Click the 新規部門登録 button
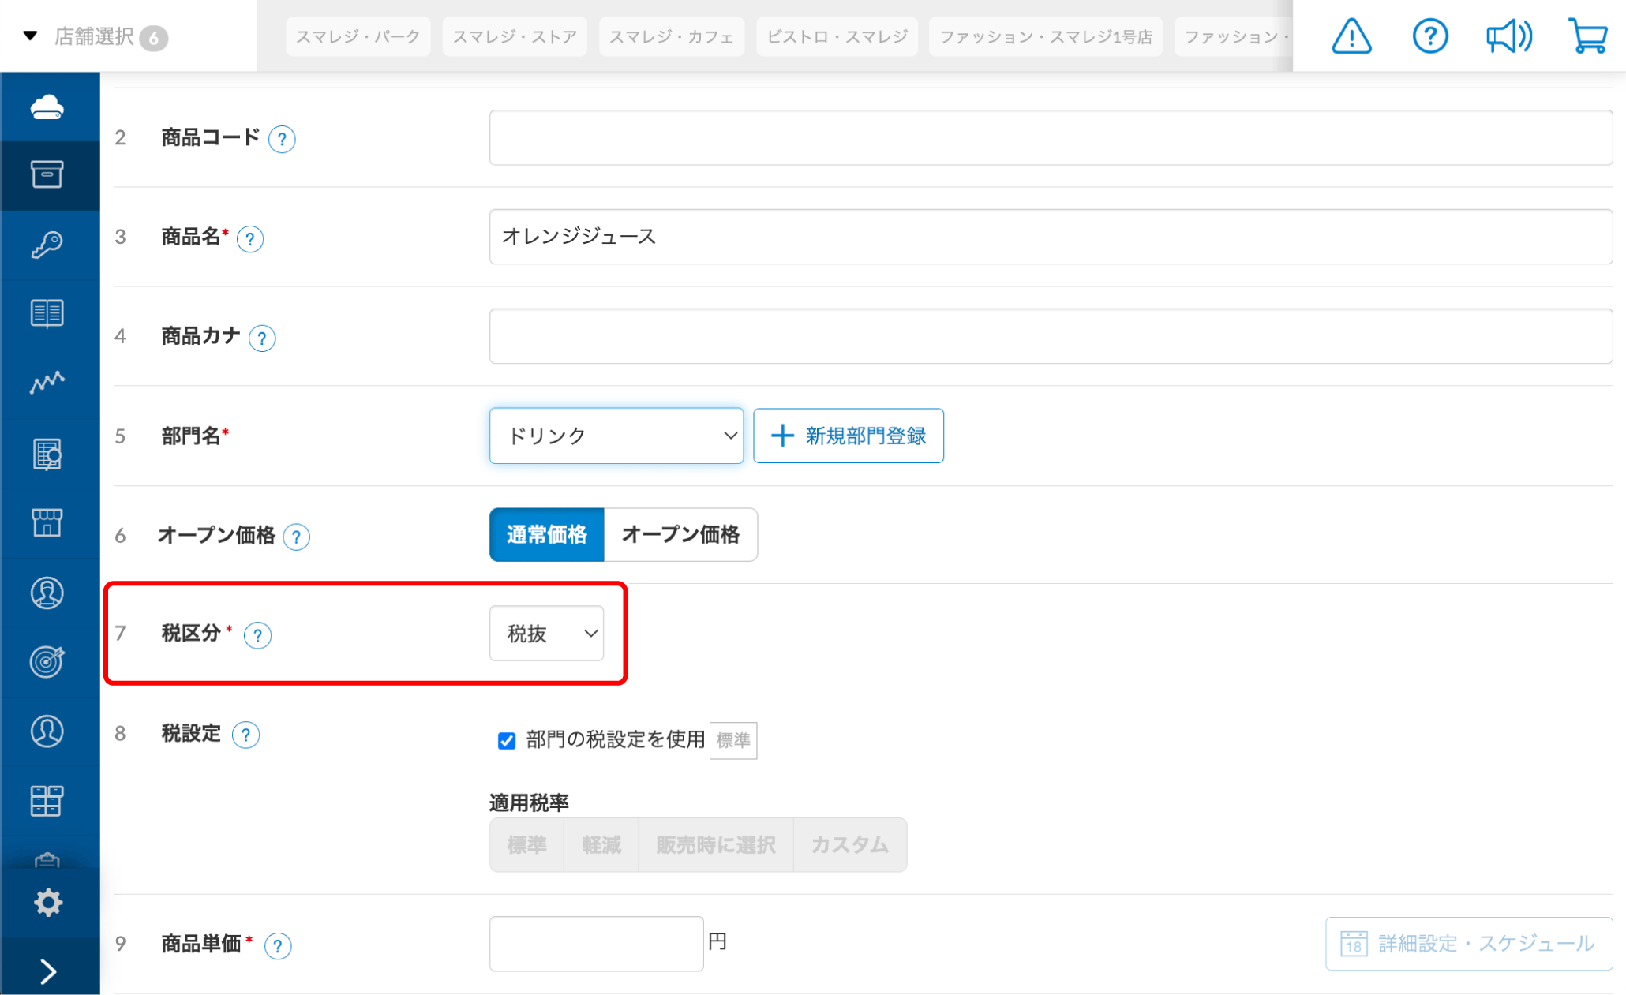 (848, 435)
